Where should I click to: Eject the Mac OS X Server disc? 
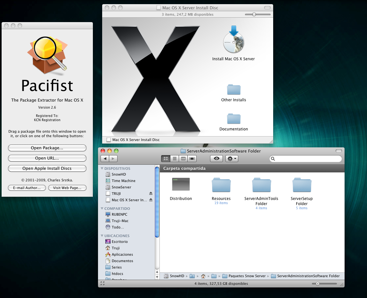coord(151,200)
